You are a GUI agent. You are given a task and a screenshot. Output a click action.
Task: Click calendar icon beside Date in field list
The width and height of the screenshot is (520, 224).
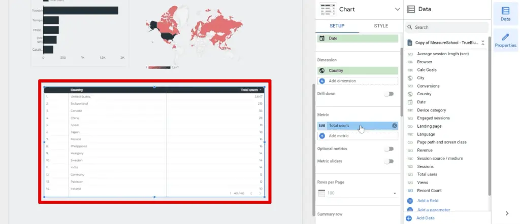[410, 102]
